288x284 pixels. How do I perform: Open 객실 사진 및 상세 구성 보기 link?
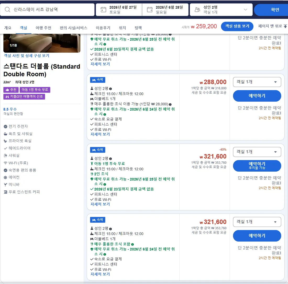pyautogui.click(x=26, y=56)
